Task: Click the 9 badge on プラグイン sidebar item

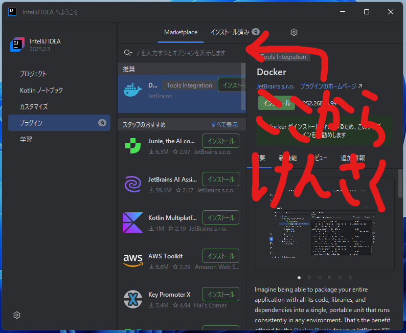Action: tap(102, 123)
